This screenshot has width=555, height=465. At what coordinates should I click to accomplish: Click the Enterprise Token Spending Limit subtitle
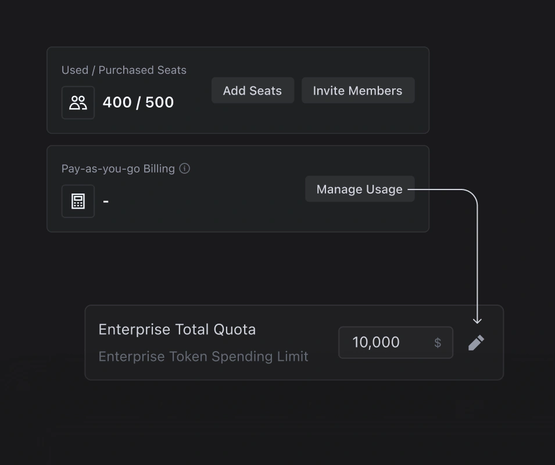(203, 356)
